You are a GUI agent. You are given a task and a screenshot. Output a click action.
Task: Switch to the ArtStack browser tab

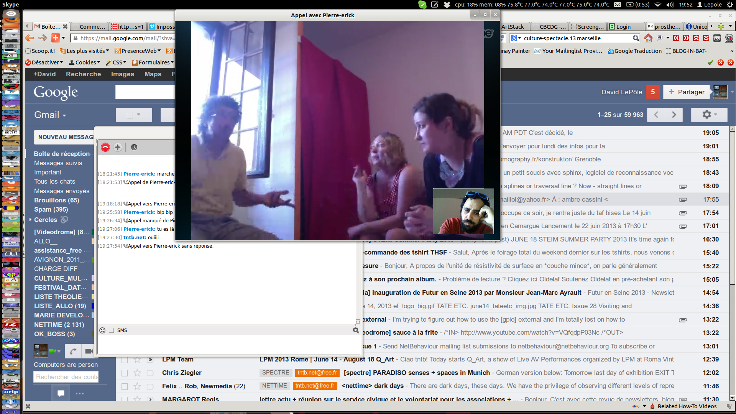[513, 26]
